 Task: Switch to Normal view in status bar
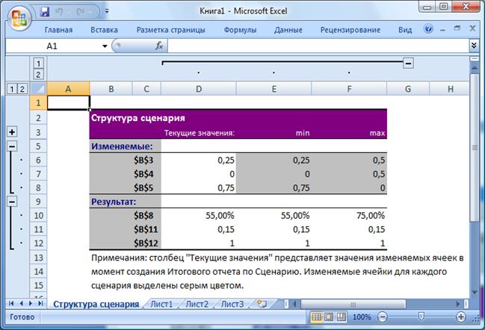point(318,317)
